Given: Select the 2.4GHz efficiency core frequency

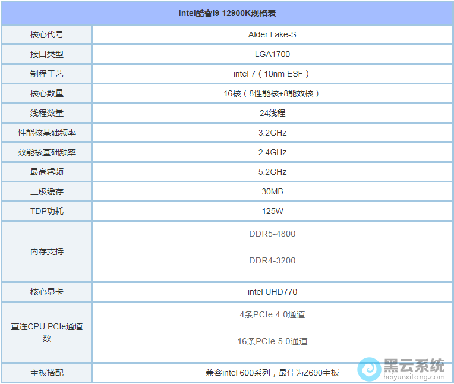Looking at the screenshot, I should tap(272, 152).
